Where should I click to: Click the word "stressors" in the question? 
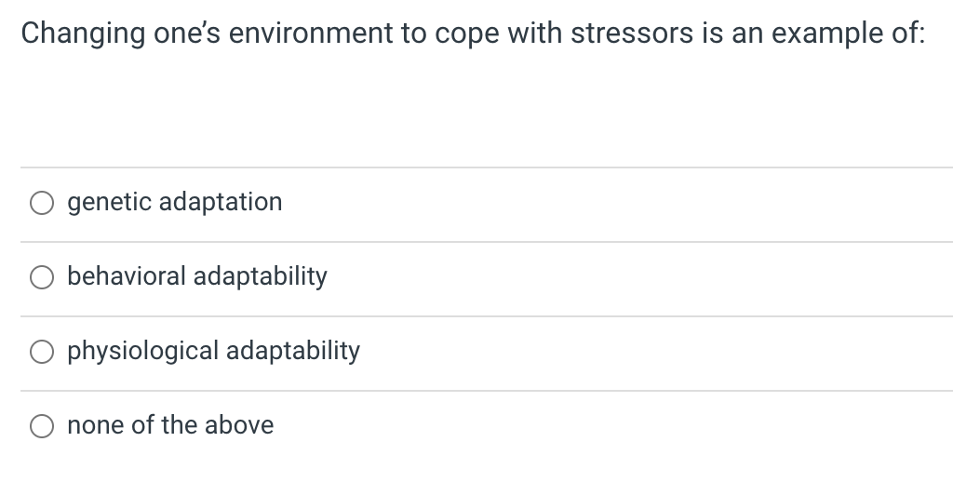click(632, 33)
